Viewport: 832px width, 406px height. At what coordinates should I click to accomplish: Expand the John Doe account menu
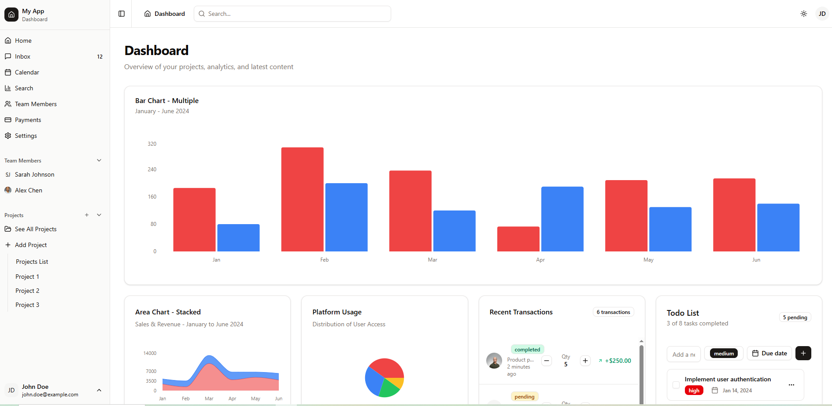[x=55, y=390]
